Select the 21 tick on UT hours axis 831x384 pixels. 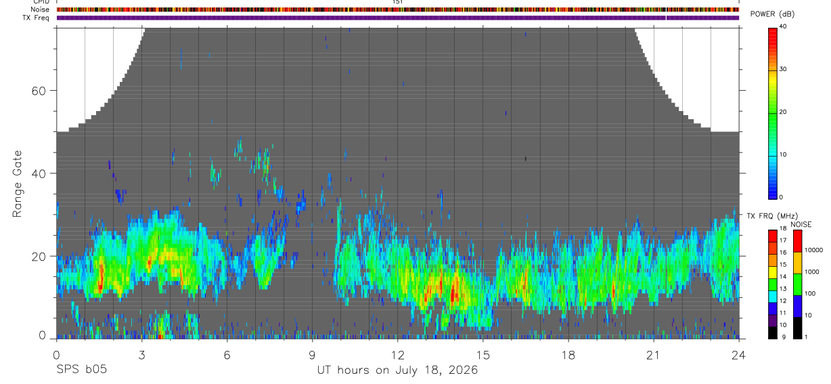653,355
